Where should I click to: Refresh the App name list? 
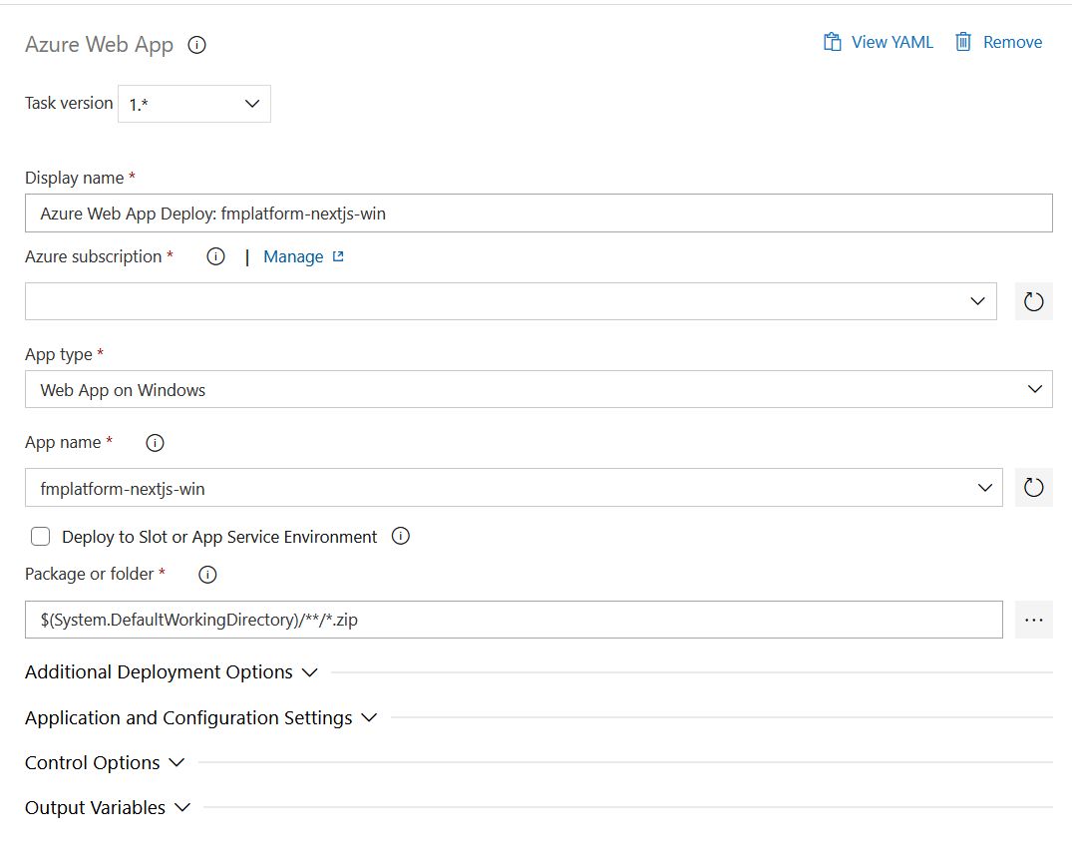(1033, 488)
